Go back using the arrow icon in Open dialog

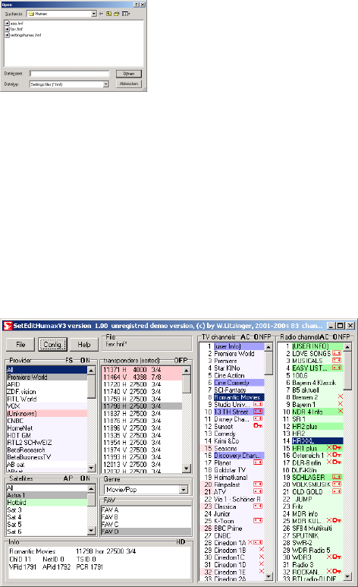click(102, 14)
